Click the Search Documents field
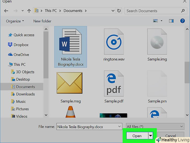The height and width of the screenshot is (143, 190). coord(152,11)
